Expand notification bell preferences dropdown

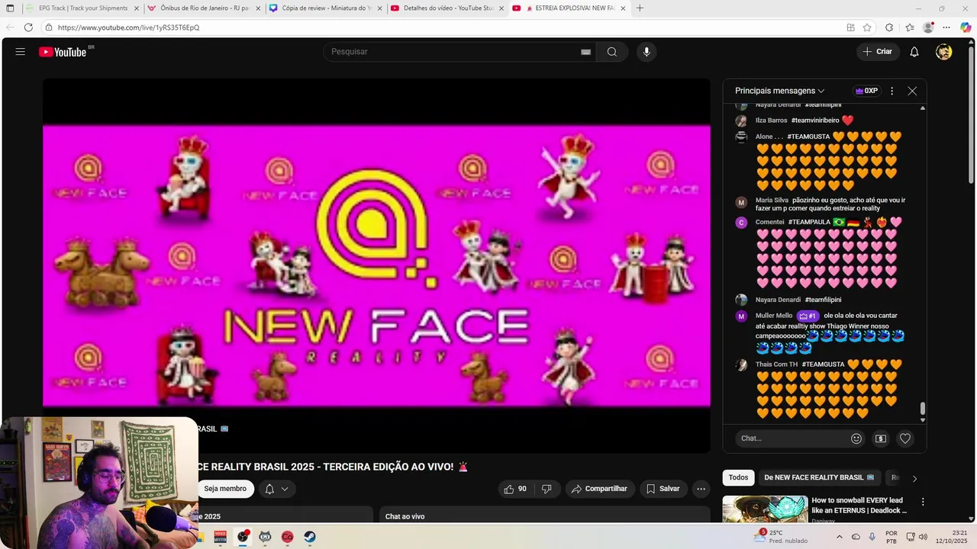click(285, 489)
